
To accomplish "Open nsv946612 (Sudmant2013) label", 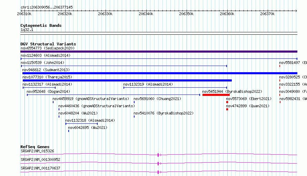I will click(x=46, y=70).
